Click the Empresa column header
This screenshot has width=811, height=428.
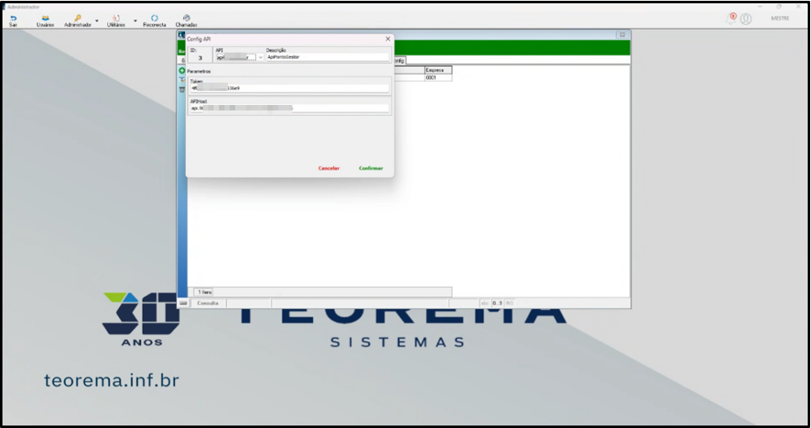(438, 70)
